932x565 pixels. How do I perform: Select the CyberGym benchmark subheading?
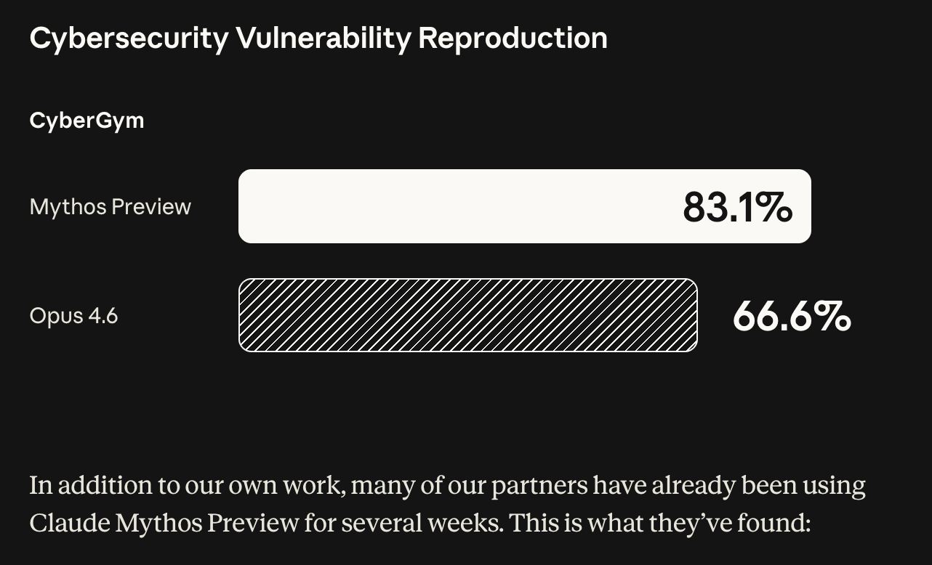(87, 121)
